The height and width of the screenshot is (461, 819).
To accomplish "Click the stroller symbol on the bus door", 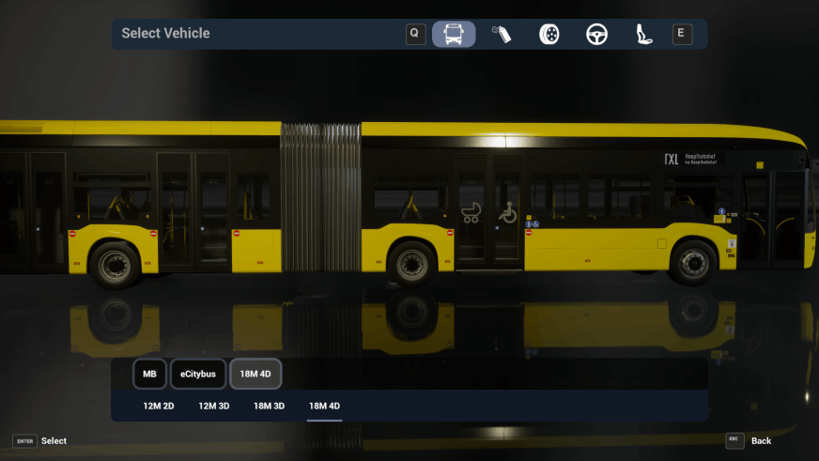I will (x=471, y=212).
